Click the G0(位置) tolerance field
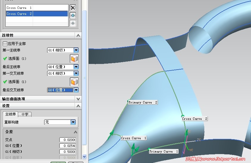Image resolution: width=251 pixels, height=163 pixels. [x=68, y=146]
